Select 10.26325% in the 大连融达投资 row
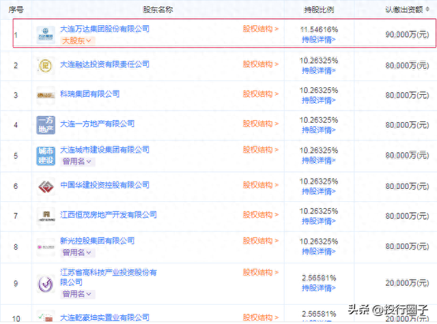 click(319, 61)
